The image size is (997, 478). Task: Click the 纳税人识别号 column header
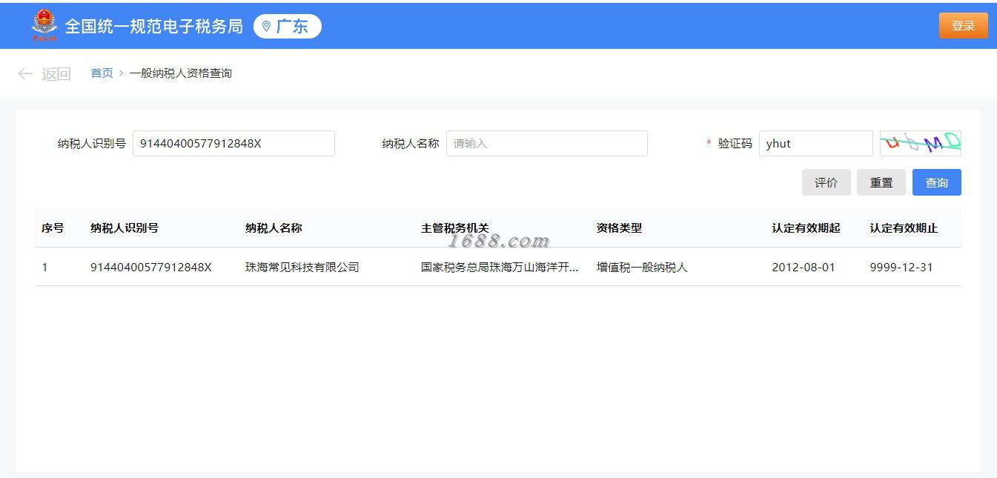click(x=125, y=228)
